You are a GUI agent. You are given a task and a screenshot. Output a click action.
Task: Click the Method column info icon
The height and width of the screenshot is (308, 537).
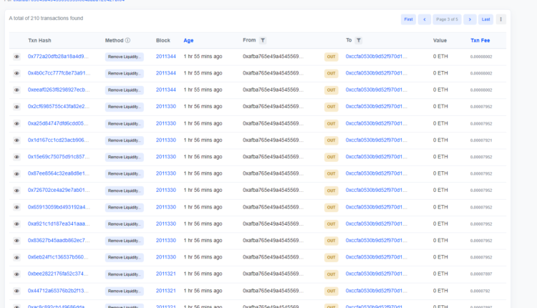point(127,41)
